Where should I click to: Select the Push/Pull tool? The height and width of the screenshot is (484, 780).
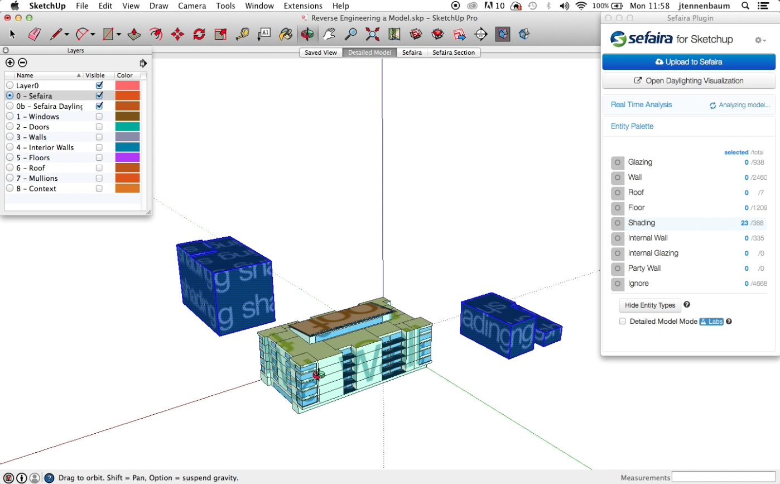point(134,35)
